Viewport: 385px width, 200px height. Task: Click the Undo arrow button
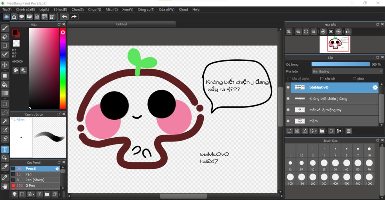[64, 17]
